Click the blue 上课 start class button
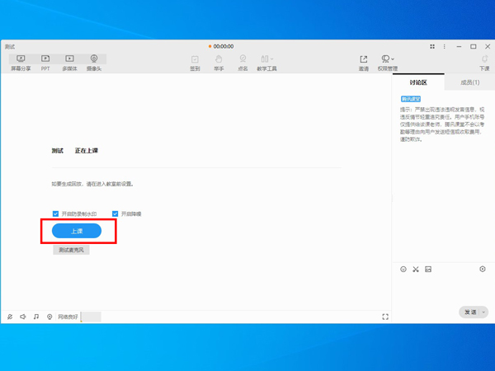This screenshot has width=495, height=371. [x=77, y=232]
